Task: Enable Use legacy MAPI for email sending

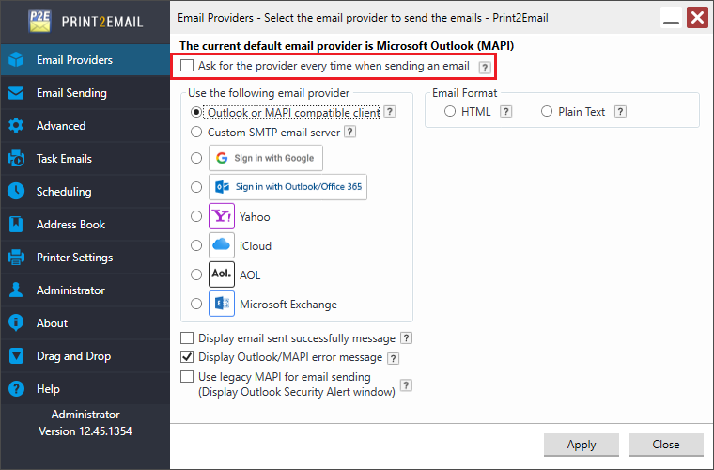Action: [187, 377]
